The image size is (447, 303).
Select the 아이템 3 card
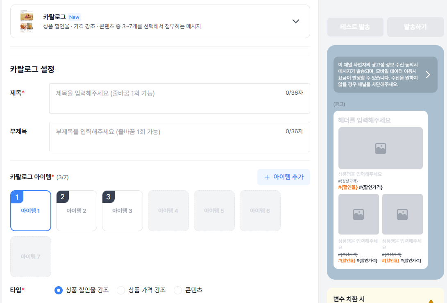(123, 211)
